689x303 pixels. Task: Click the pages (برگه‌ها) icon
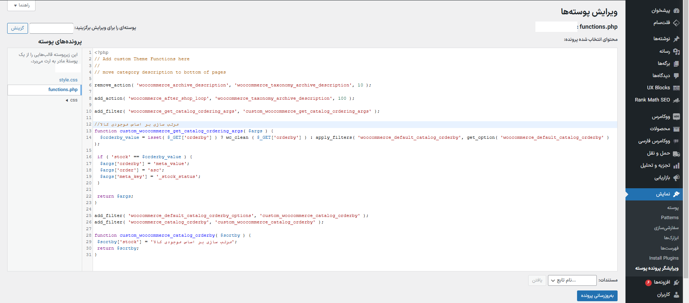676,63
